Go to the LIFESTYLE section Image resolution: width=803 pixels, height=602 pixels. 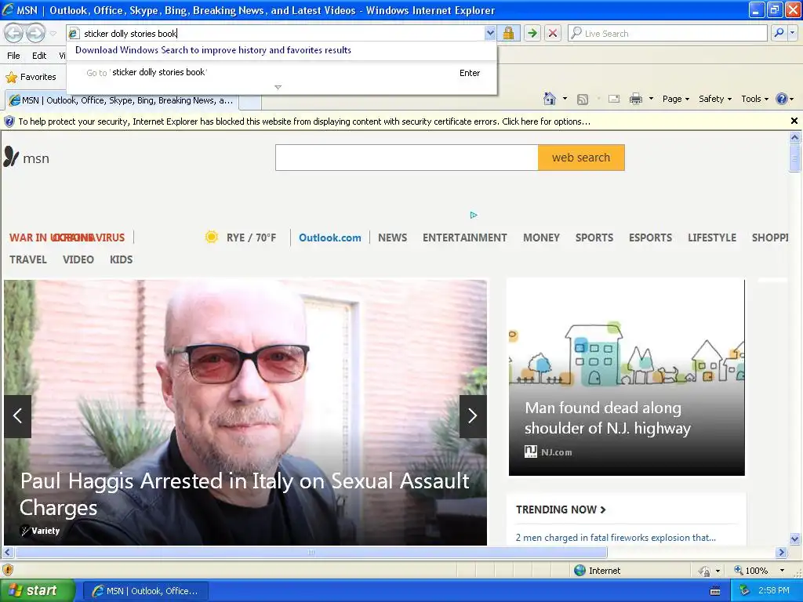(712, 238)
